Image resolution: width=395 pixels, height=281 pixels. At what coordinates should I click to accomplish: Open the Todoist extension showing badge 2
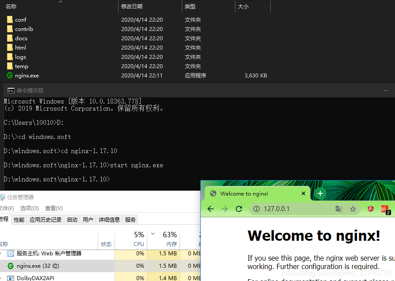(x=384, y=208)
